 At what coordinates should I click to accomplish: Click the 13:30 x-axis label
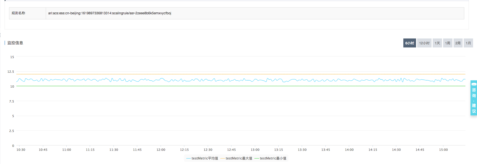[302, 150]
